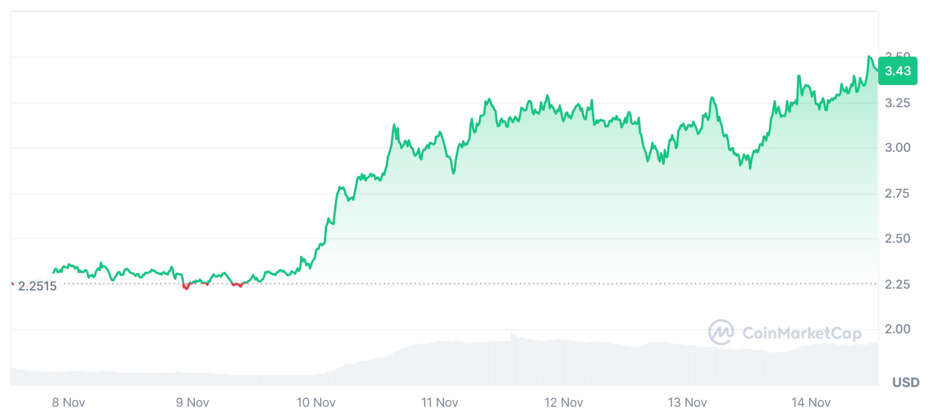Click the first red dip on the price line
The image size is (930, 412).
point(186,287)
